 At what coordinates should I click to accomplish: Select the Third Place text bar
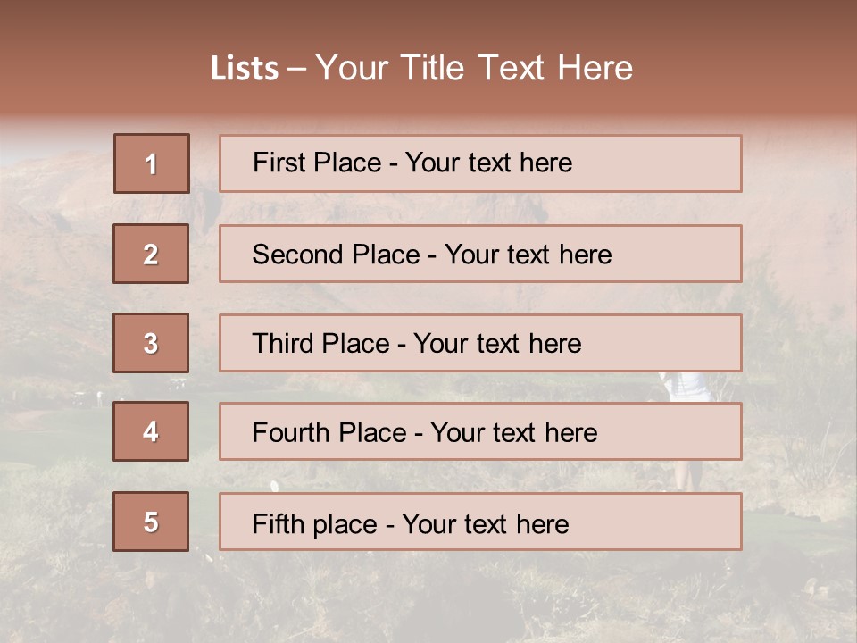click(480, 343)
